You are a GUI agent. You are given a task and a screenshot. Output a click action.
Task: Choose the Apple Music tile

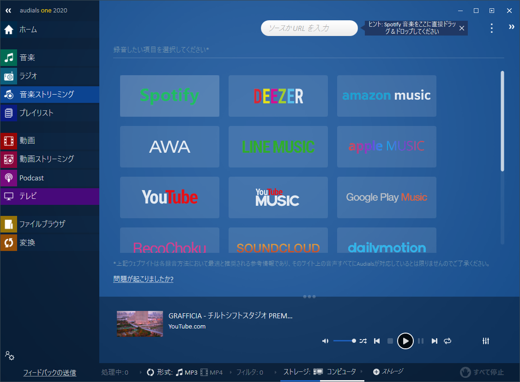387,146
